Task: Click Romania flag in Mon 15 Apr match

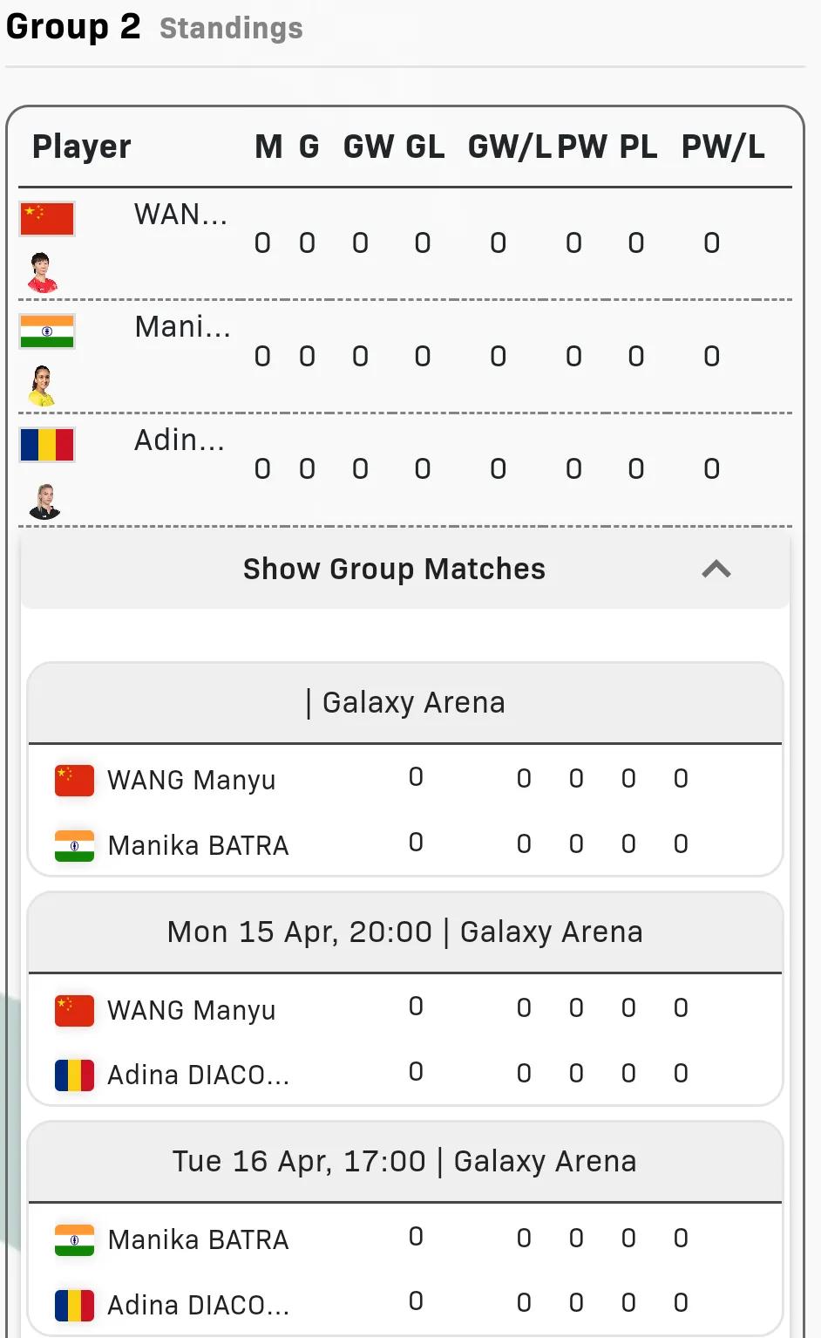Action: point(74,1075)
